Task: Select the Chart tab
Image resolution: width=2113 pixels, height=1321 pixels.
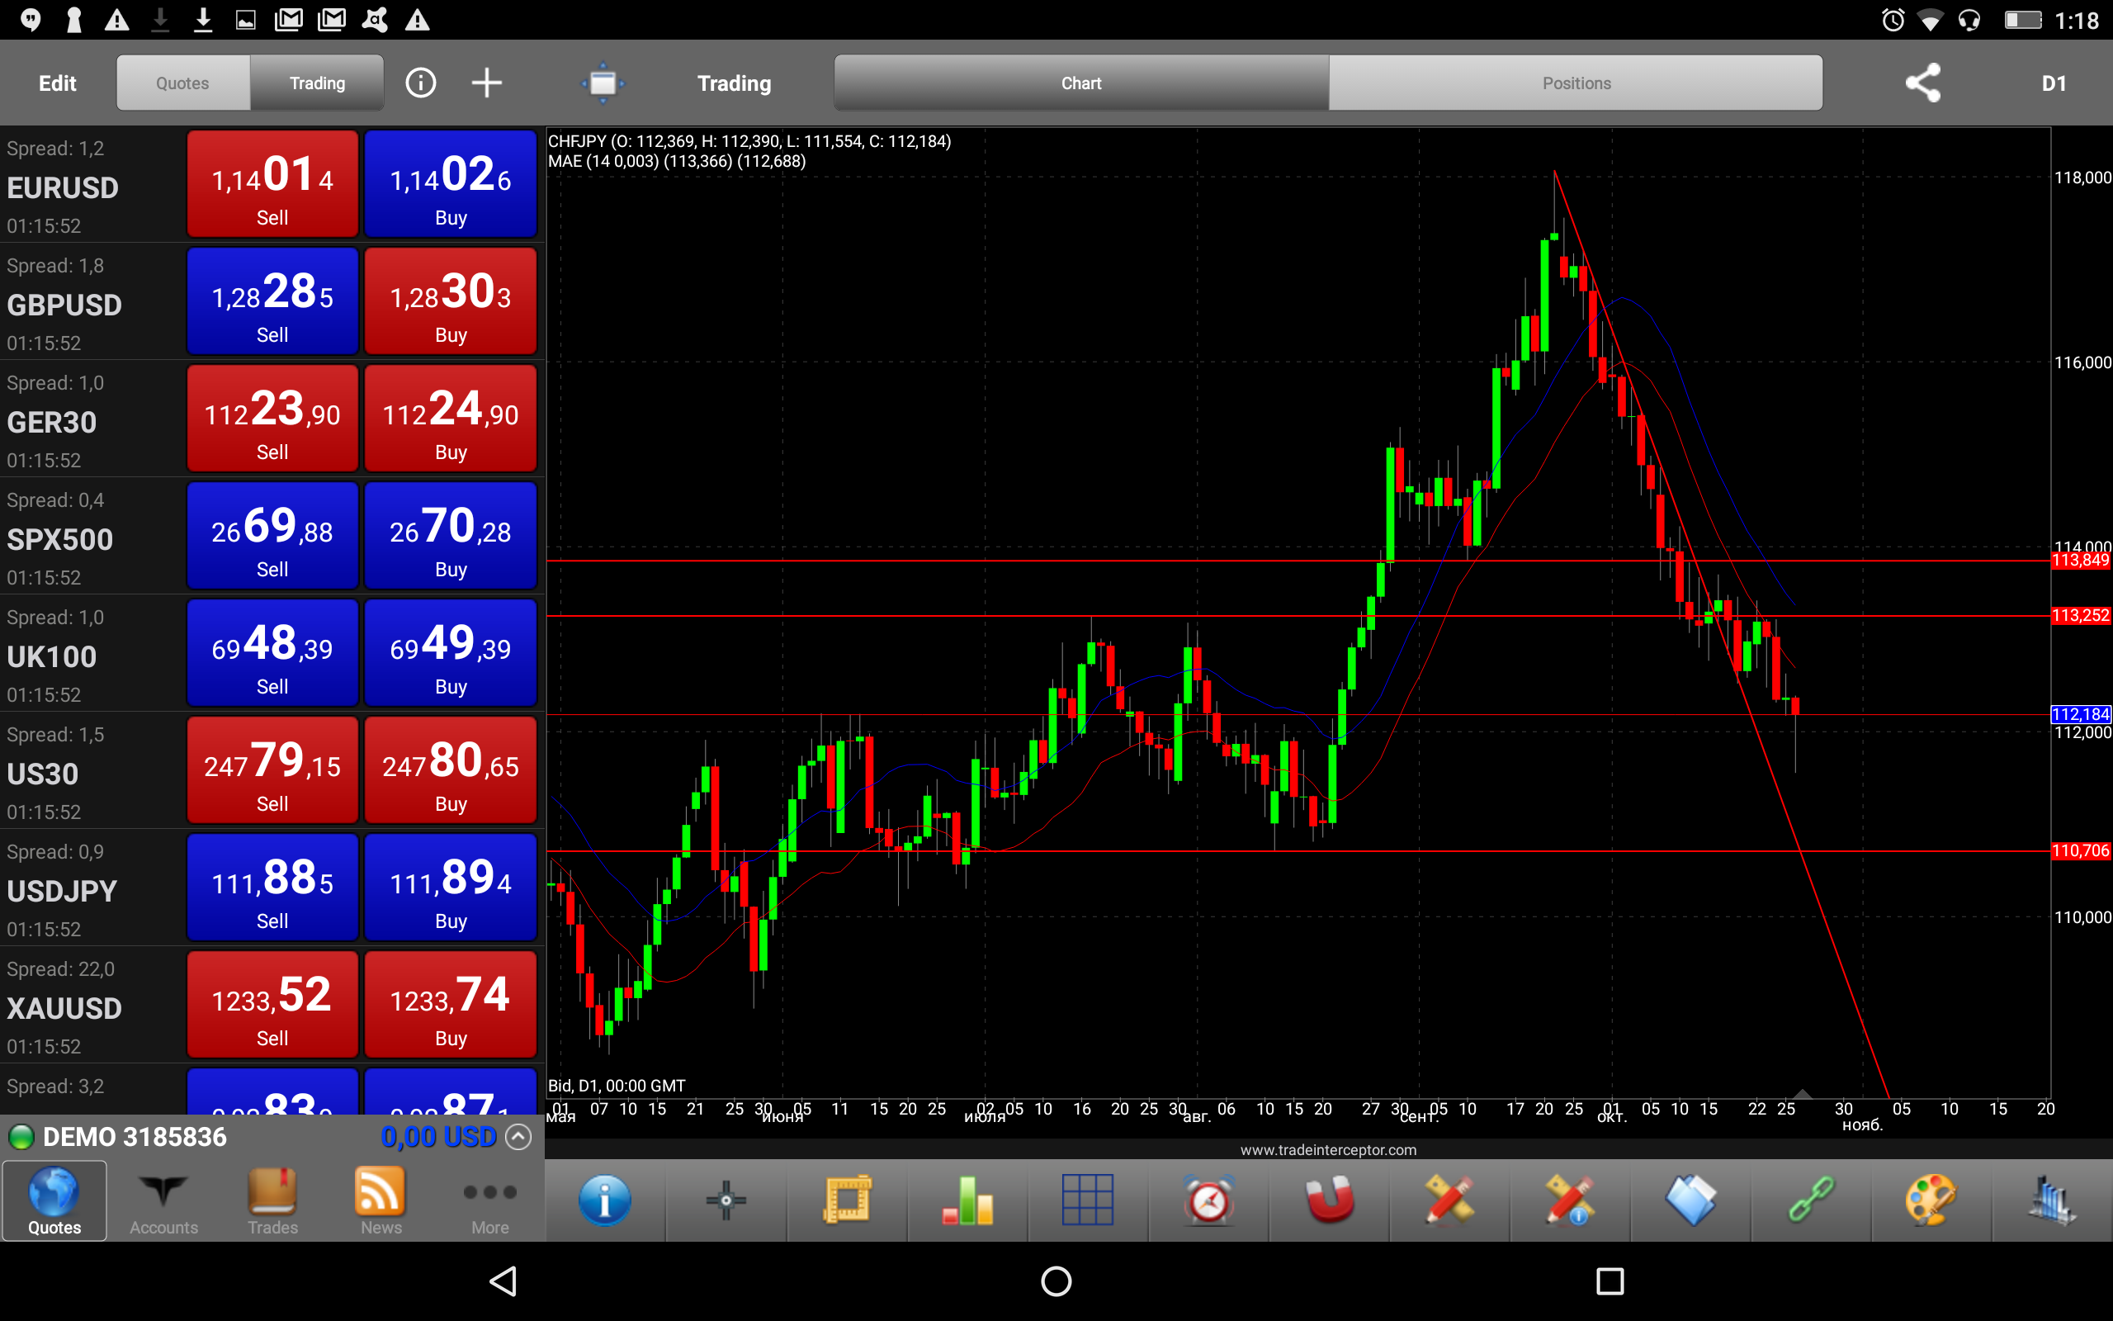Action: 1081,83
